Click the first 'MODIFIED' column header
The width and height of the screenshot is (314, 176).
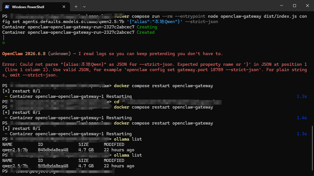pyautogui.click(x=114, y=145)
